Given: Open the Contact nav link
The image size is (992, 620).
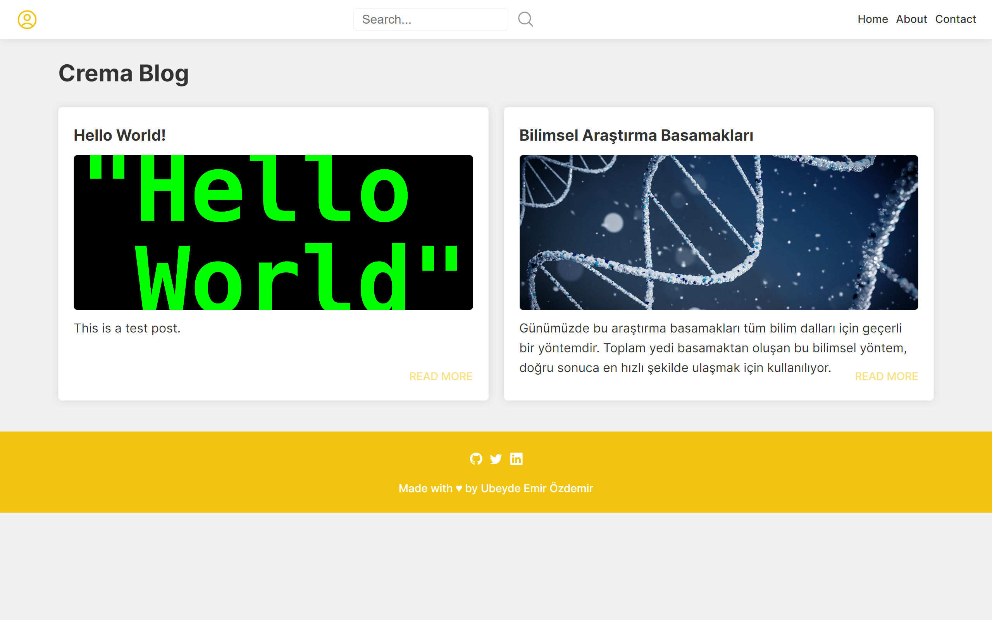Looking at the screenshot, I should (x=955, y=19).
